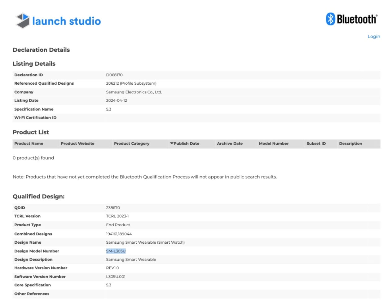Sort by Subset ID column
Screen dimensions: 392x301
point(316,144)
